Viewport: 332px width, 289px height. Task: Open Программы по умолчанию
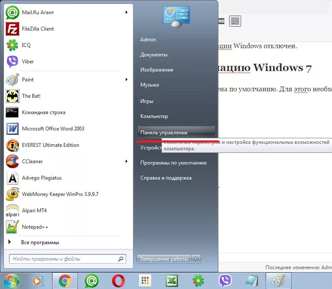[174, 163]
